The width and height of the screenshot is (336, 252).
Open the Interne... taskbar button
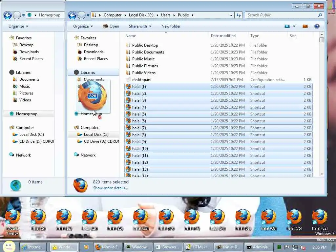pyautogui.click(x=33, y=247)
